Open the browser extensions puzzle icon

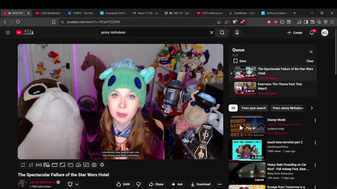click(x=282, y=22)
